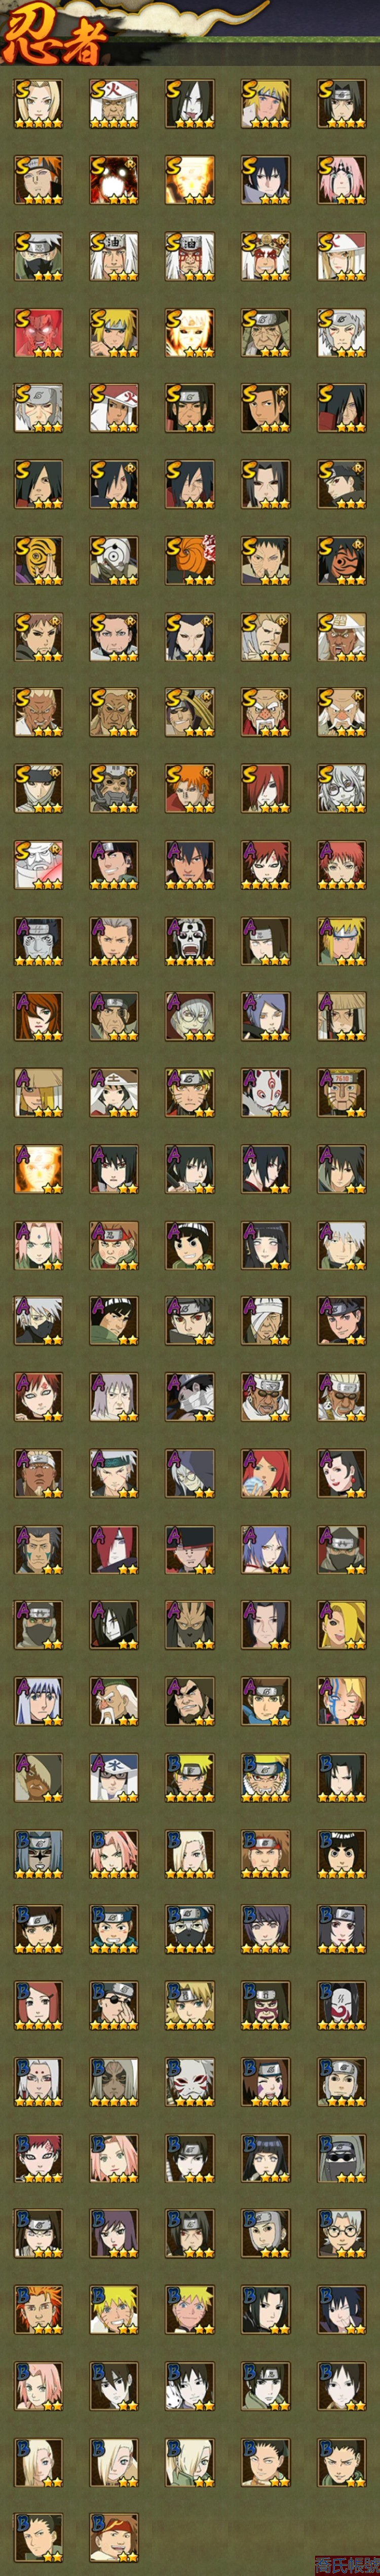Select the final B-rank portrait in list
Image resolution: width=380 pixels, height=2576 pixels.
(x=114, y=2536)
